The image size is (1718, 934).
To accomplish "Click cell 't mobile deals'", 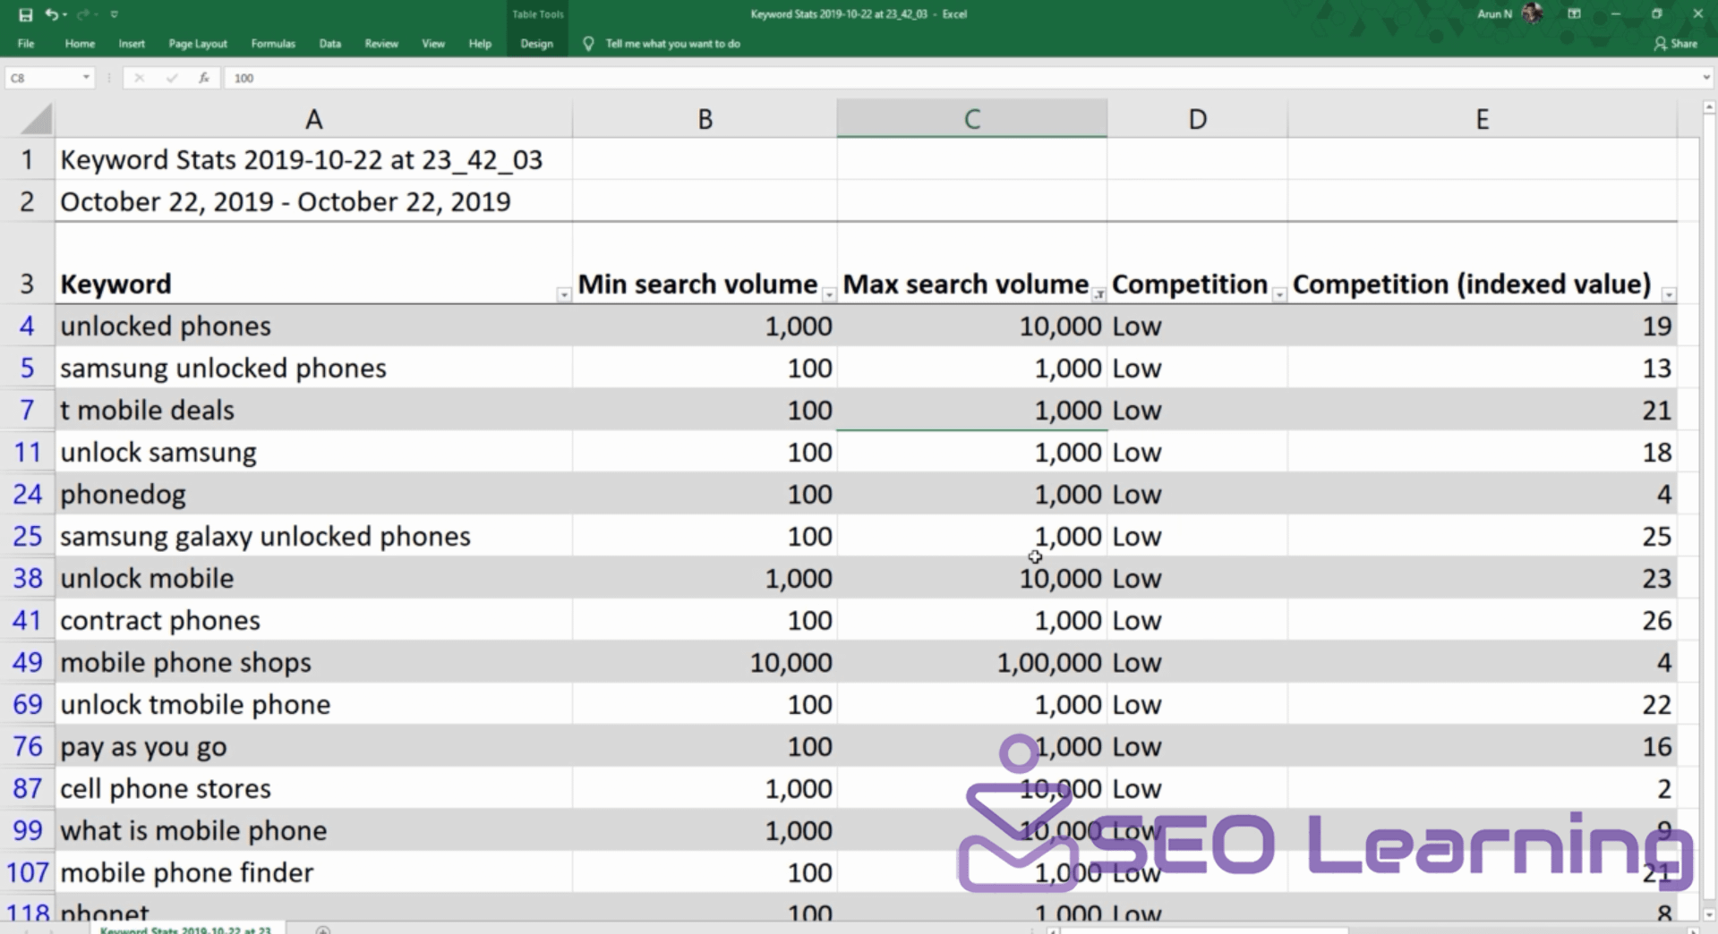I will [313, 410].
